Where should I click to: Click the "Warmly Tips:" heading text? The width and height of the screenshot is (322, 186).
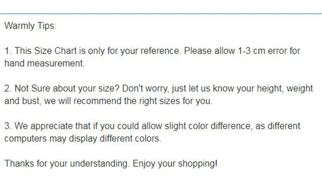(x=31, y=26)
